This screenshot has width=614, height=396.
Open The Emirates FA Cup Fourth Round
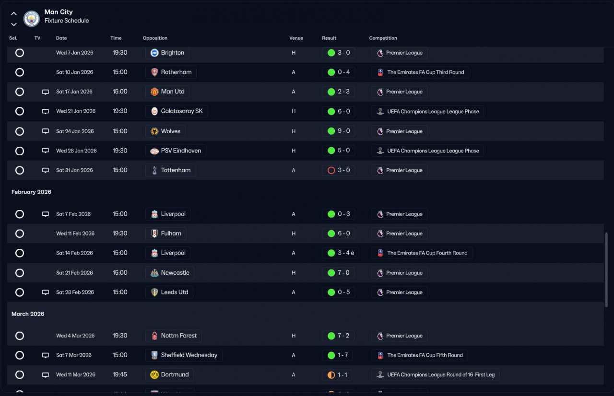[422, 253]
